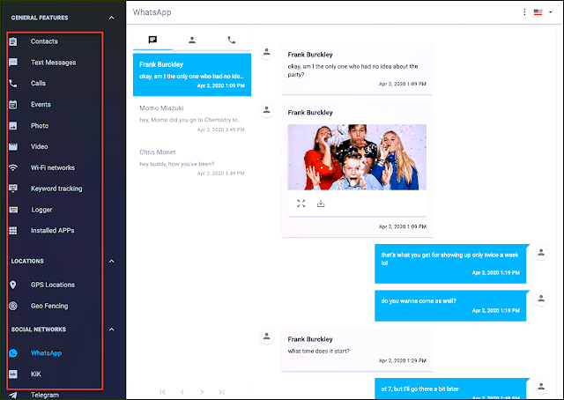Click the US flag language icon
The width and height of the screenshot is (564, 400).
point(538,12)
